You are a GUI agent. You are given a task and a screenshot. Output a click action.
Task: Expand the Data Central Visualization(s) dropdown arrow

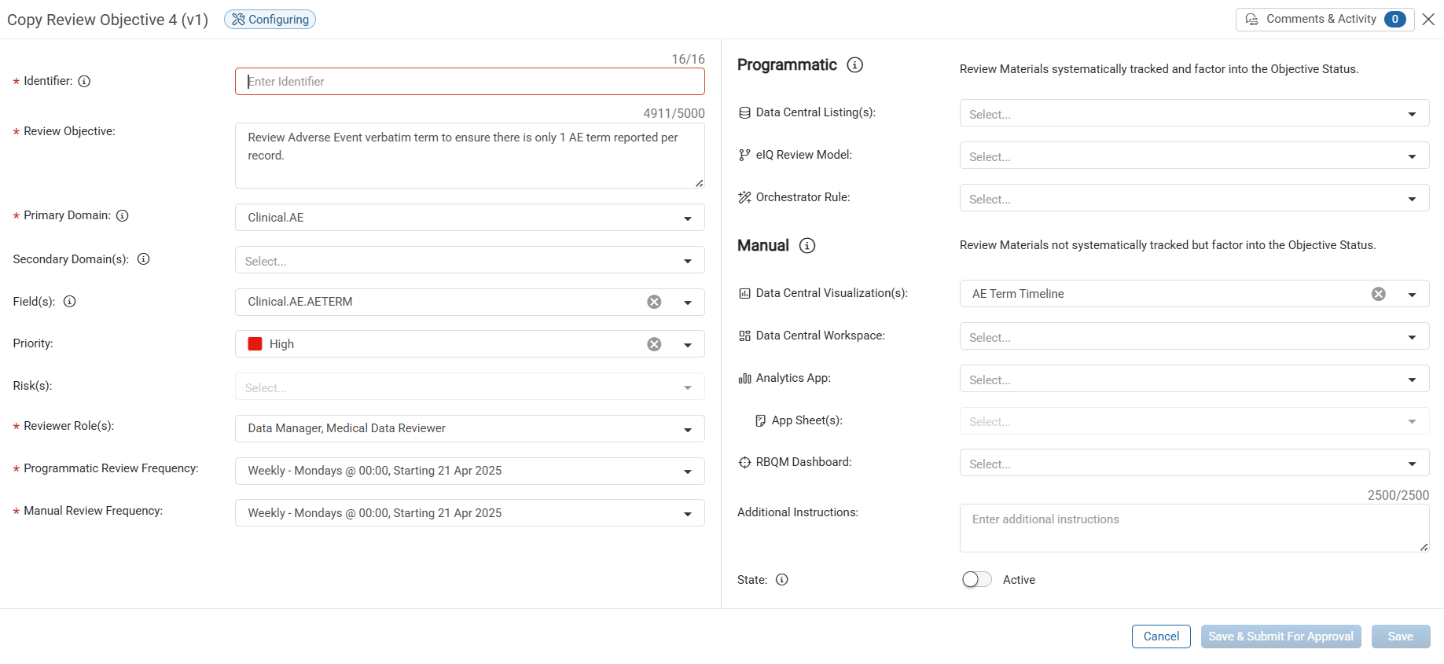click(x=1413, y=294)
